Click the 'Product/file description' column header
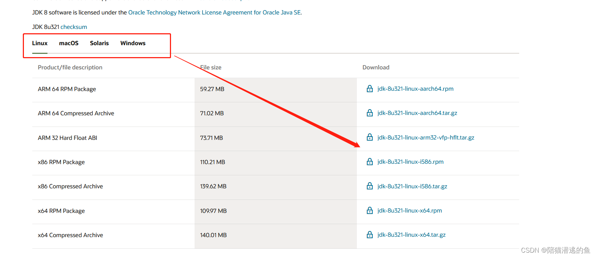This screenshot has width=596, height=257. click(x=70, y=67)
